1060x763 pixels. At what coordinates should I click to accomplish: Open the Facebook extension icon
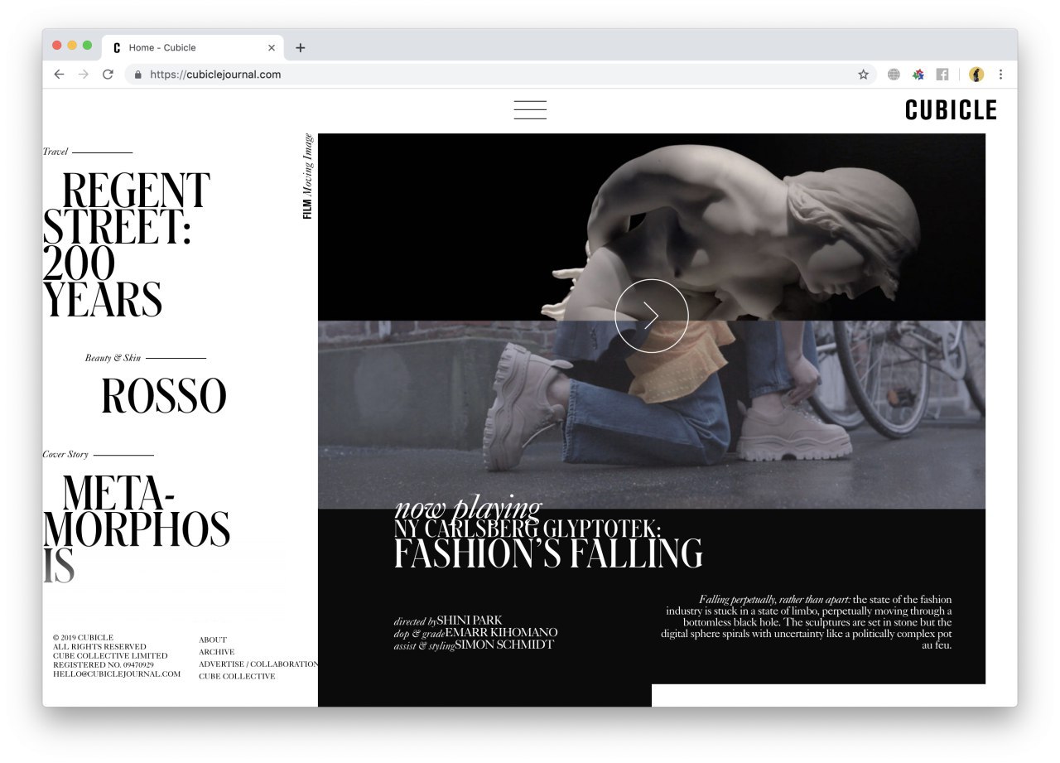942,75
